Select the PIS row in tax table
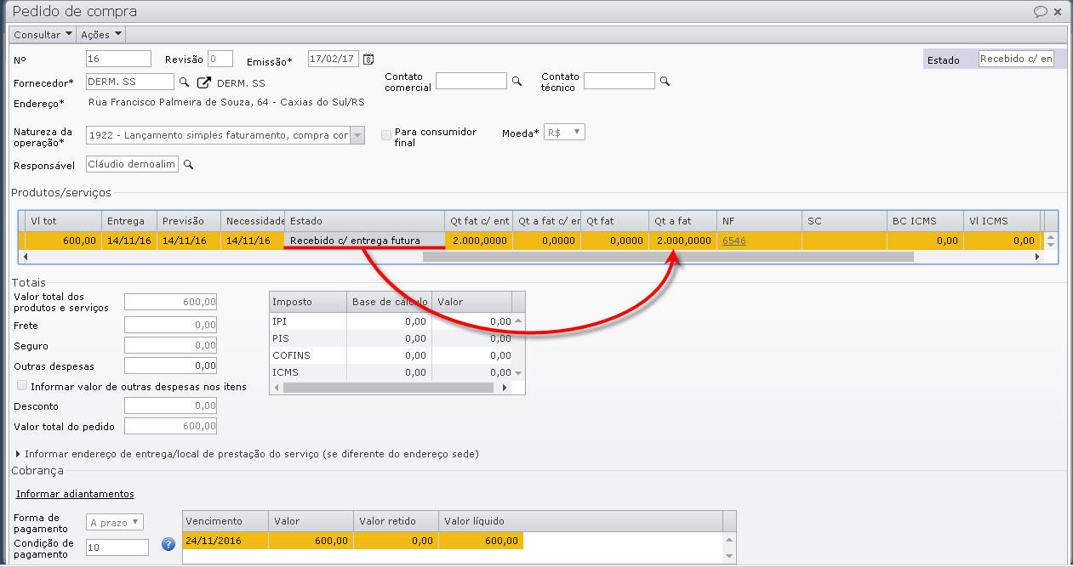The width and height of the screenshot is (1073, 567). (391, 338)
